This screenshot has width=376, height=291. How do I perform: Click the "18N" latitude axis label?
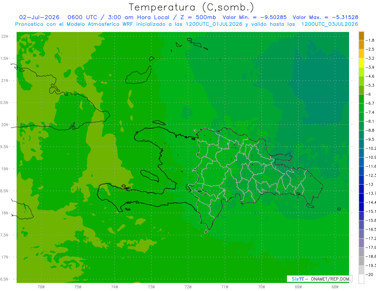5,213
